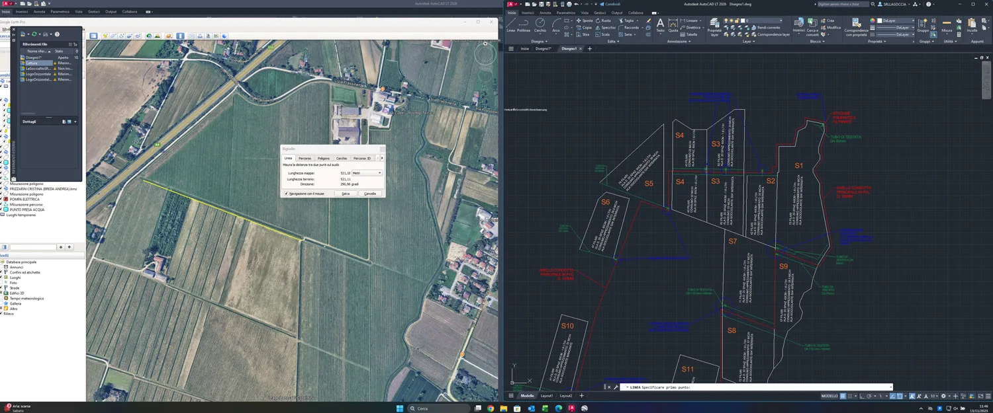
Task: Open the Annota ribbon tab
Action: pyautogui.click(x=545, y=13)
